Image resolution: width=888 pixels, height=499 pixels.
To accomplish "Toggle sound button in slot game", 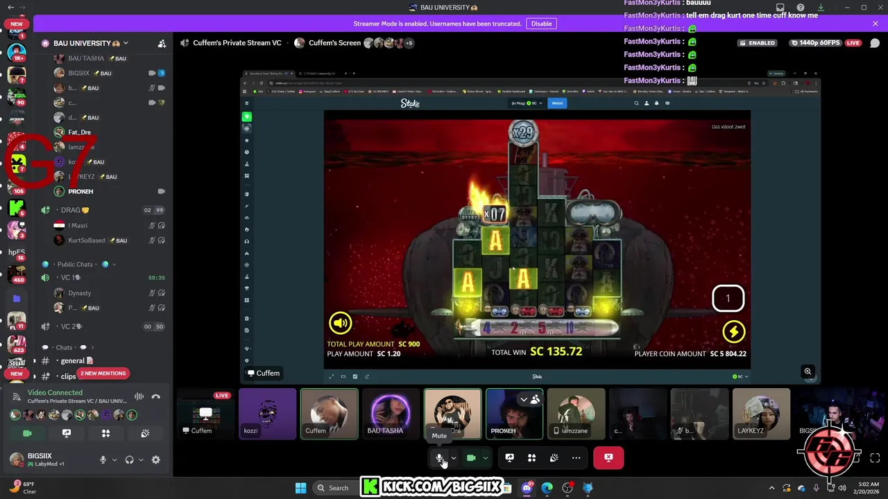I will 340,322.
